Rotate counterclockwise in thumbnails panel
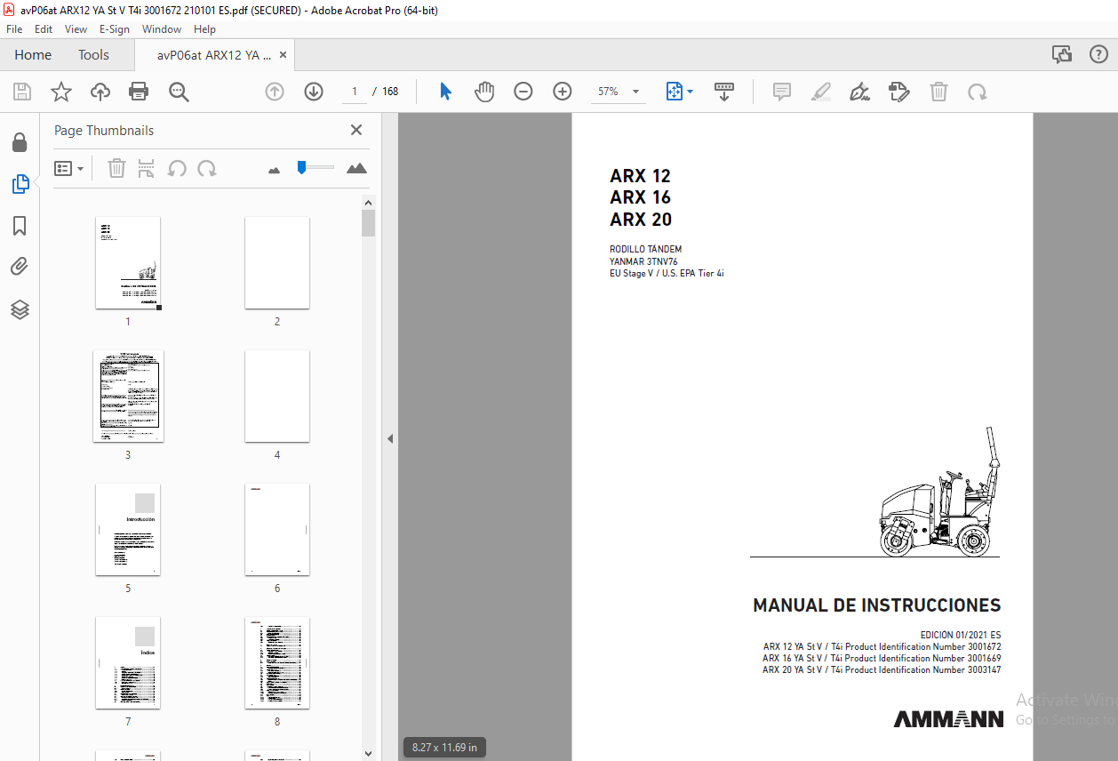Viewport: 1118px width, 761px height. point(177,168)
